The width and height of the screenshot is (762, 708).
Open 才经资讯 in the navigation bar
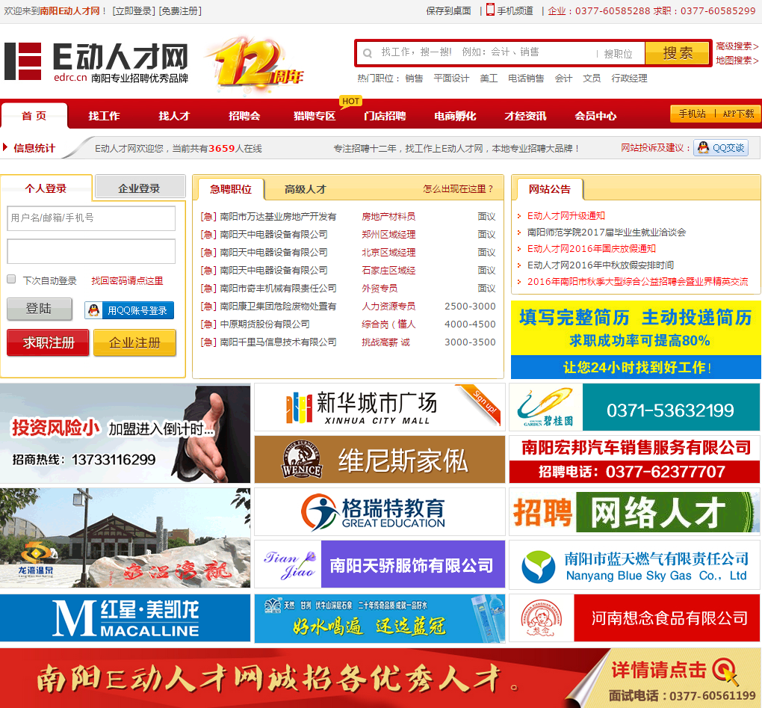click(x=525, y=116)
